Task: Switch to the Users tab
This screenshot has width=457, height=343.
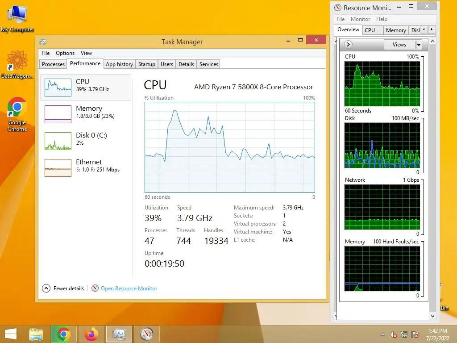Action: coord(167,64)
